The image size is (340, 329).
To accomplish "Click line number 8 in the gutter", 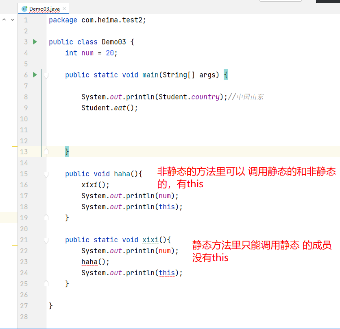I will (x=26, y=97).
